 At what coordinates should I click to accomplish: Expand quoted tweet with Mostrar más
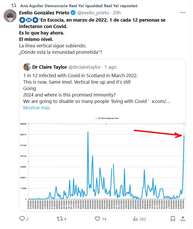(x=37, y=108)
